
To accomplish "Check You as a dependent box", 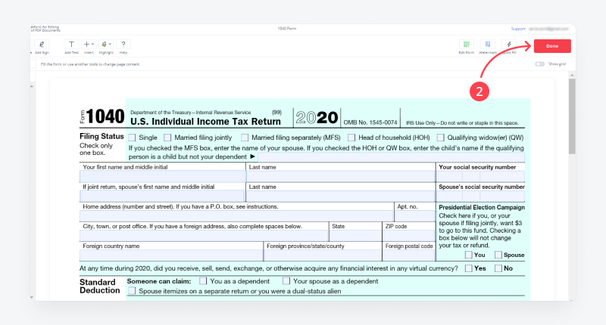I will (x=203, y=281).
